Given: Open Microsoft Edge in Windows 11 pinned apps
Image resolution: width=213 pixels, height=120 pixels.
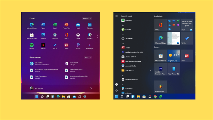Looking at the screenshot, I should tap(32, 26).
